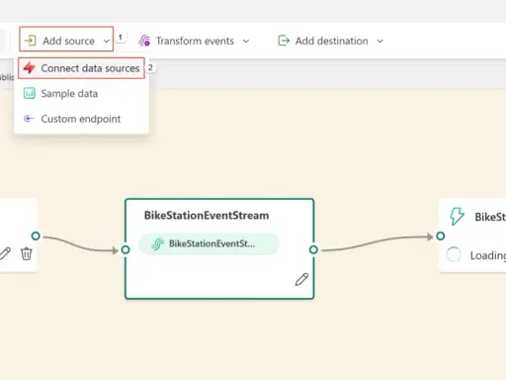Image resolution: width=506 pixels, height=380 pixels.
Task: Edit the BikeStationEventStream node with pencil
Action: [301, 279]
